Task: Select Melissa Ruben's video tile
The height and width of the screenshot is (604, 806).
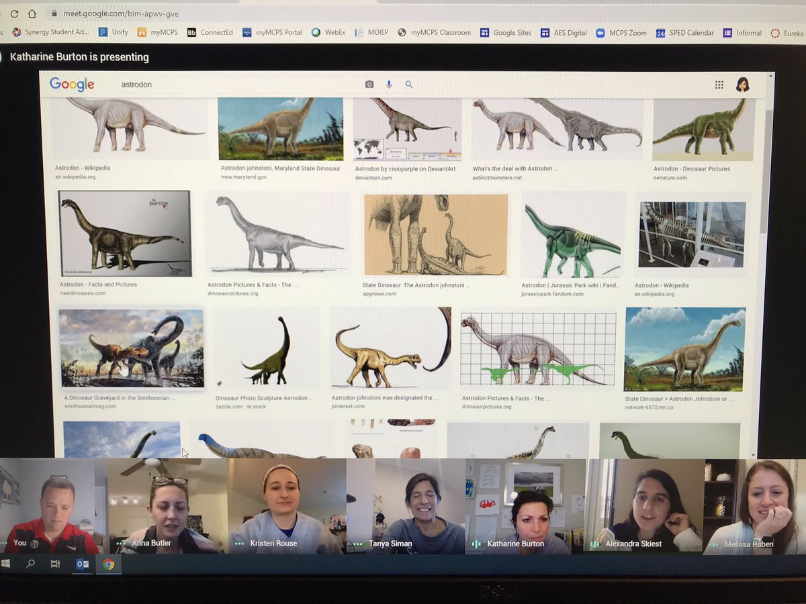Action: 755,507
